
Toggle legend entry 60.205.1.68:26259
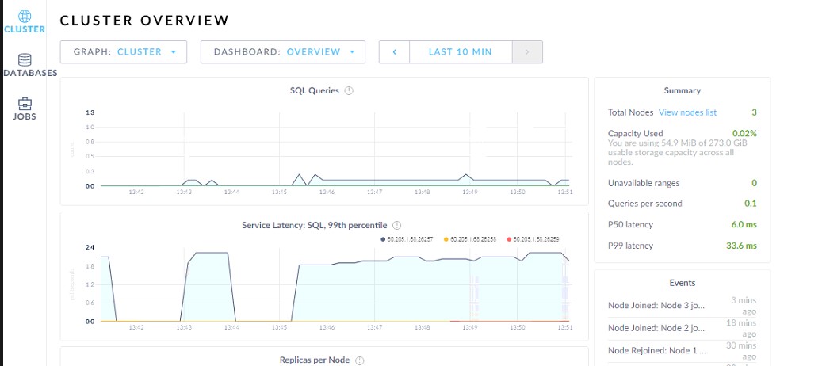(x=533, y=239)
